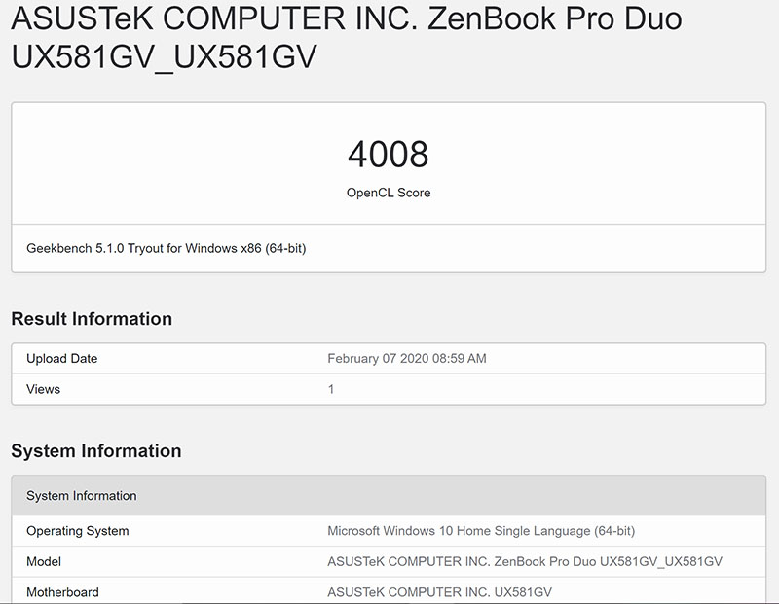Click the Geekbench 5.1.0 Tryout version text
Image resolution: width=779 pixels, height=604 pixels.
tap(107, 249)
